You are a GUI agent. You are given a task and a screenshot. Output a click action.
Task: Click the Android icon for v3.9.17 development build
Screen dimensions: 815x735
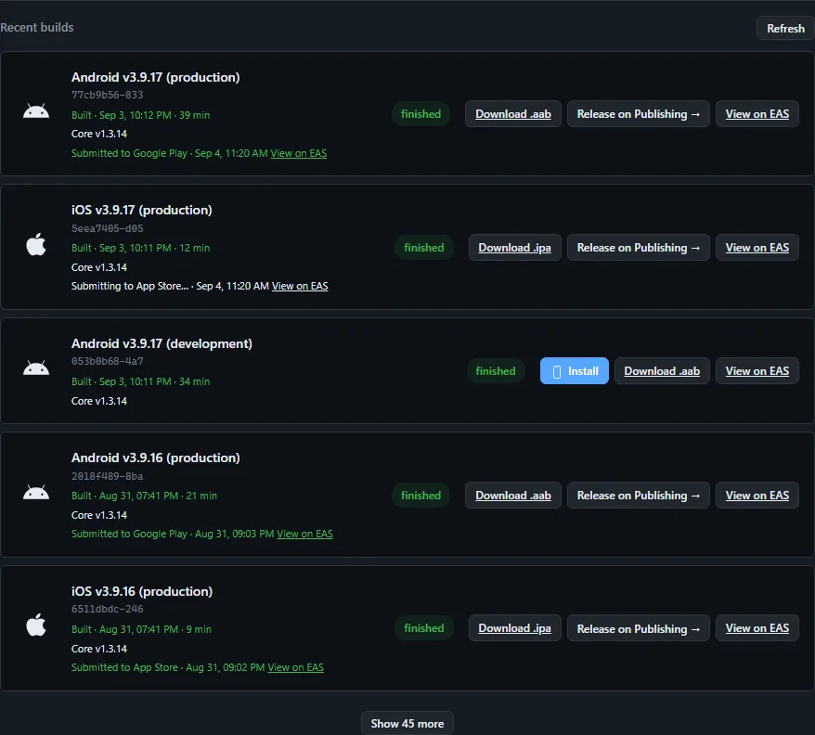click(x=36, y=368)
